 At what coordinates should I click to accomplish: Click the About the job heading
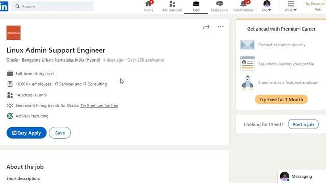(x=25, y=167)
